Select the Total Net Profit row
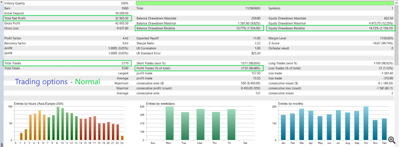399x147 pixels. 66,18
